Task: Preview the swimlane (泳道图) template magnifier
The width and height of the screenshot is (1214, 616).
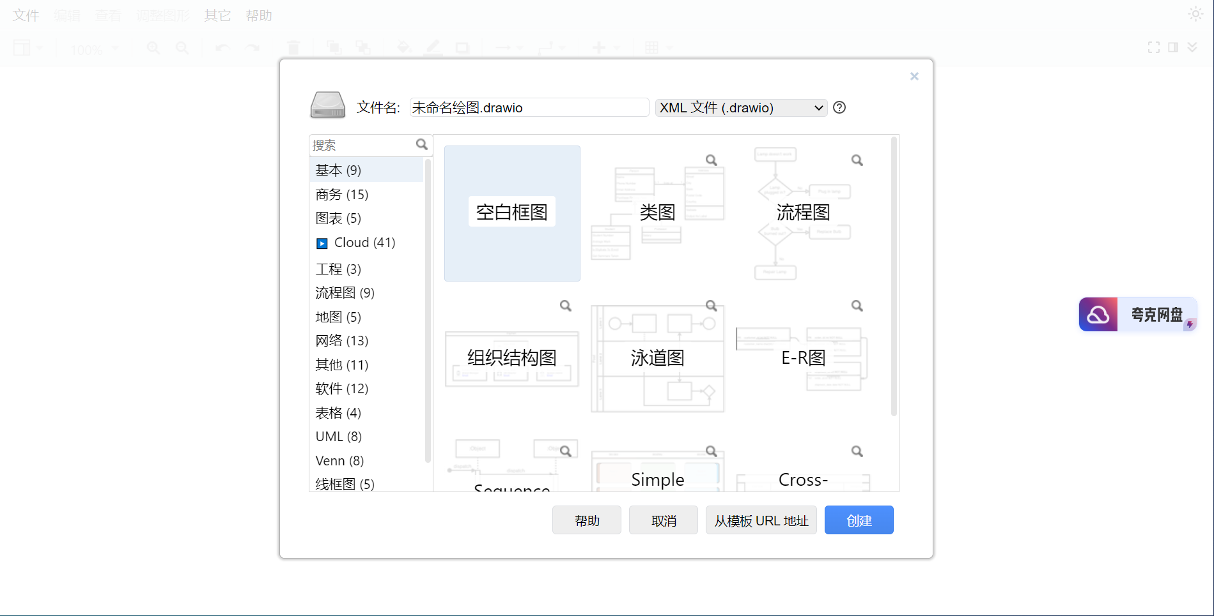Action: click(711, 306)
